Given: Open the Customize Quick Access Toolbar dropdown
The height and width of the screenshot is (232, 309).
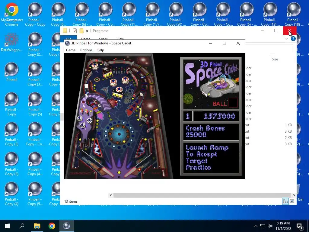Looking at the screenshot, I should coord(87,31).
